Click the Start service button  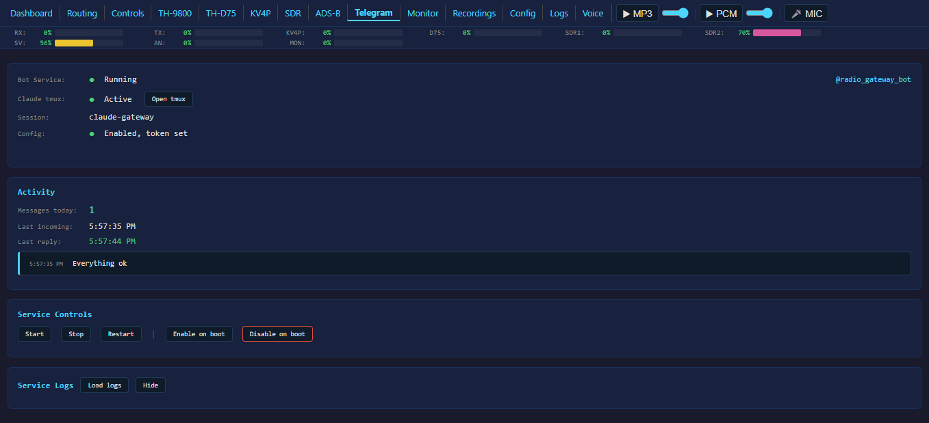[34, 334]
